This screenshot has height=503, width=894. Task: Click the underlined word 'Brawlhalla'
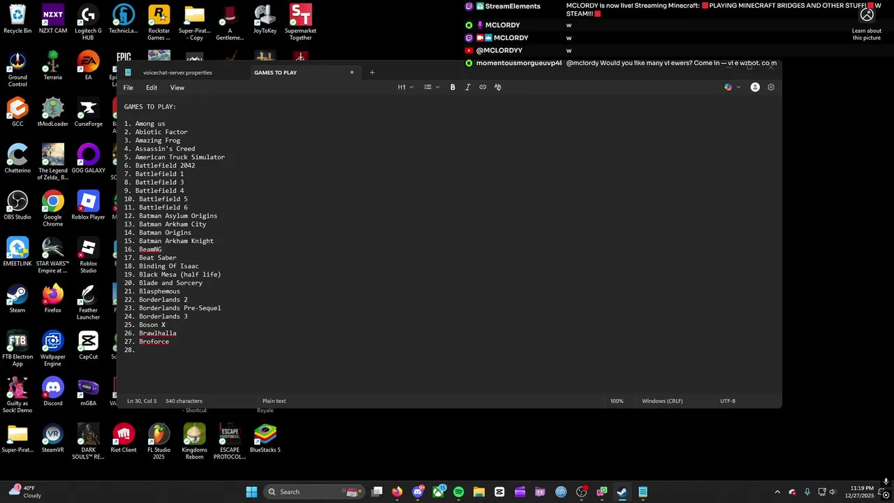tap(157, 333)
